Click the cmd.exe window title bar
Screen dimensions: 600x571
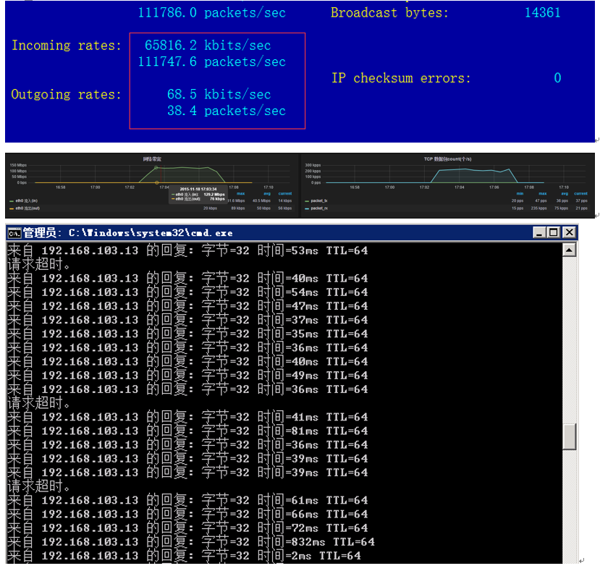(x=290, y=233)
